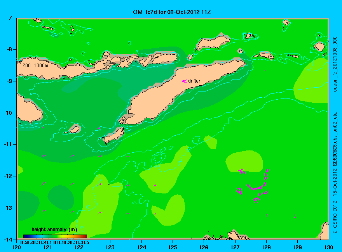Click latitude axis label '-10'
This screenshot has height=252, width=342.
(x=7, y=113)
